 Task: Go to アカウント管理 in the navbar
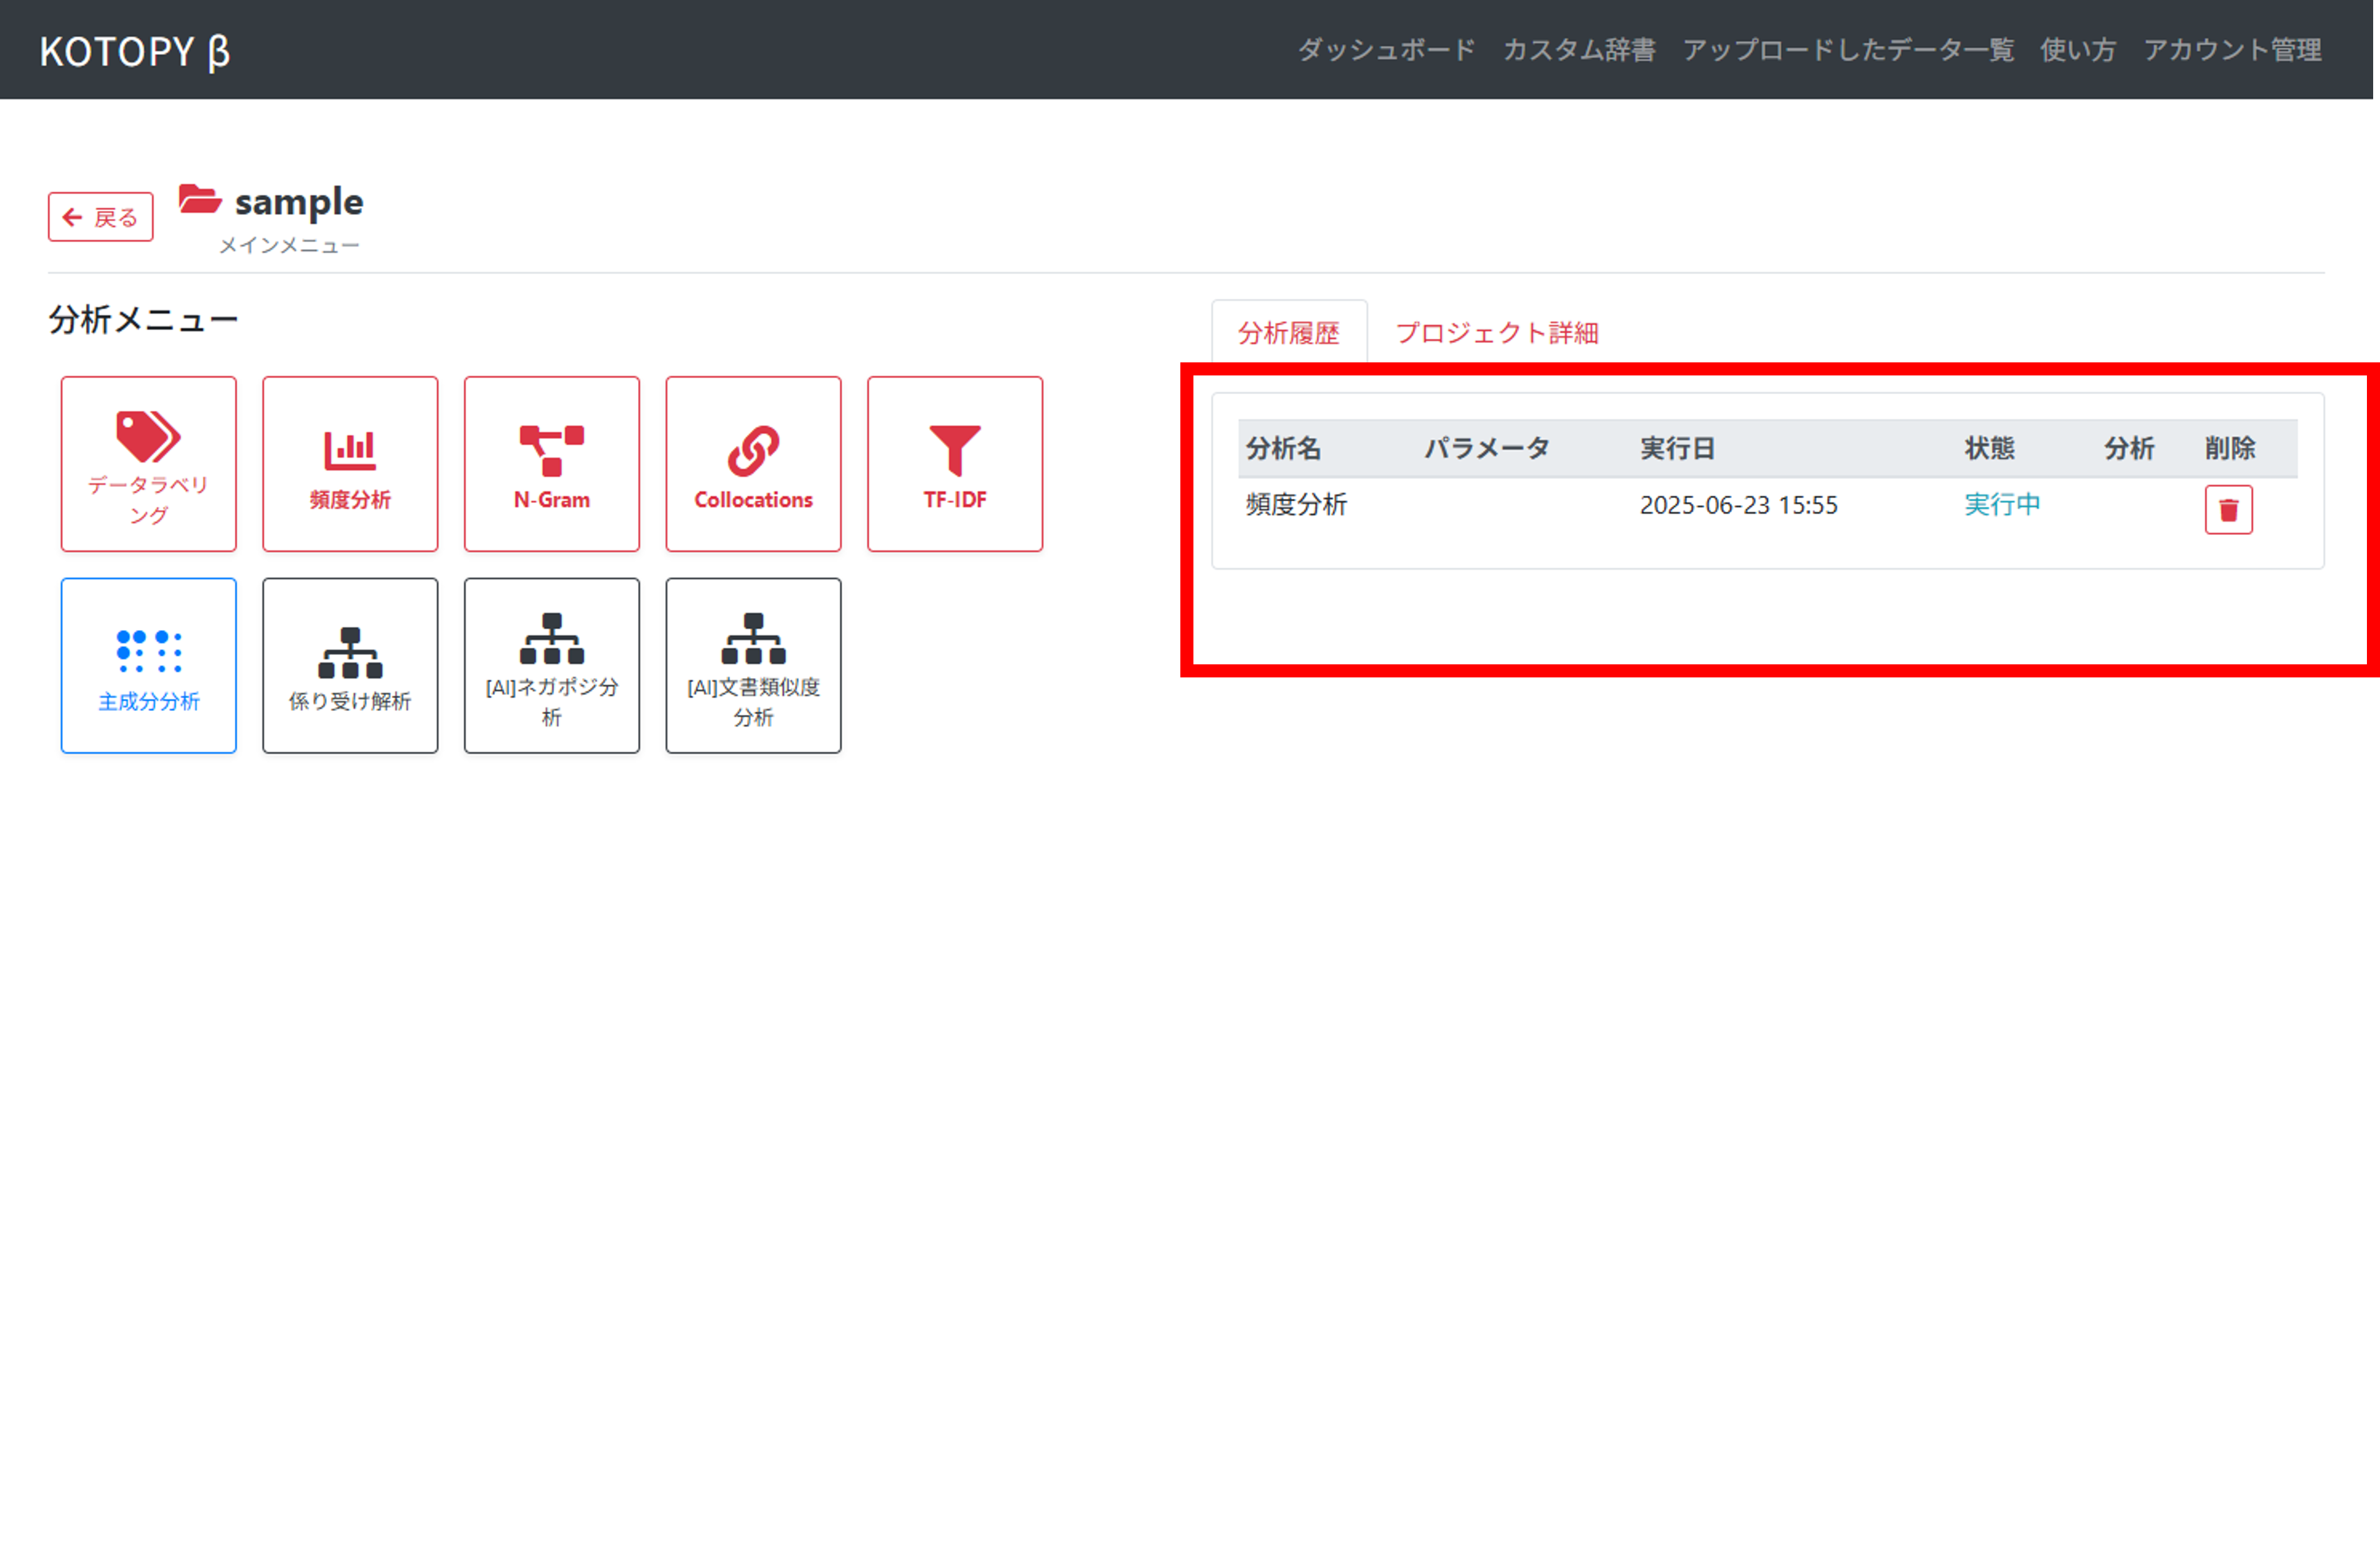2232,50
